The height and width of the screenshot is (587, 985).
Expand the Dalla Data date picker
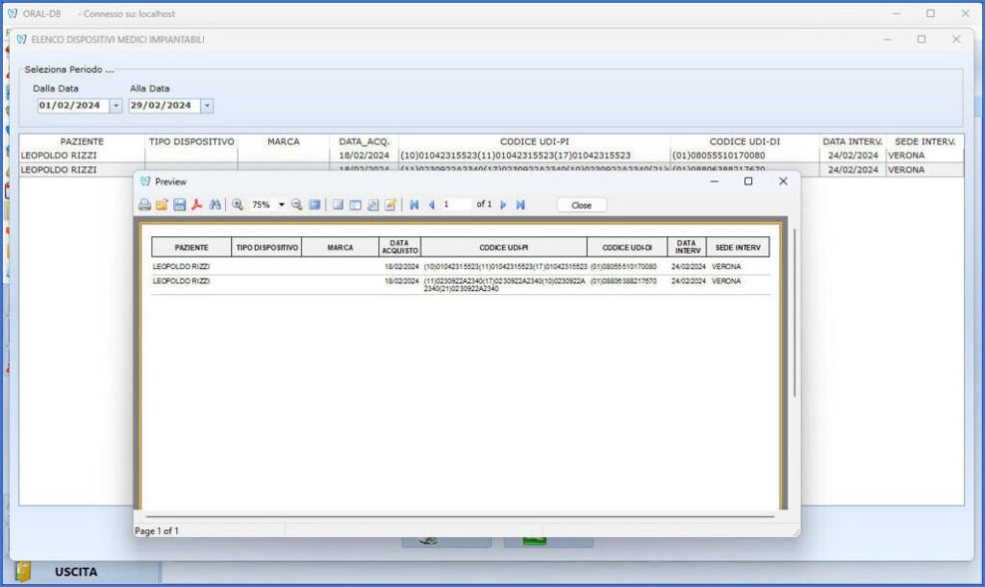coord(115,106)
